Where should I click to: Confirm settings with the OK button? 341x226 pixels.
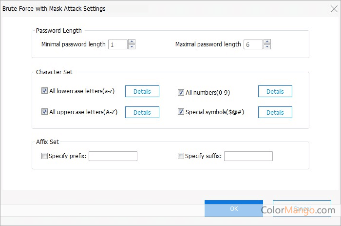click(233, 208)
